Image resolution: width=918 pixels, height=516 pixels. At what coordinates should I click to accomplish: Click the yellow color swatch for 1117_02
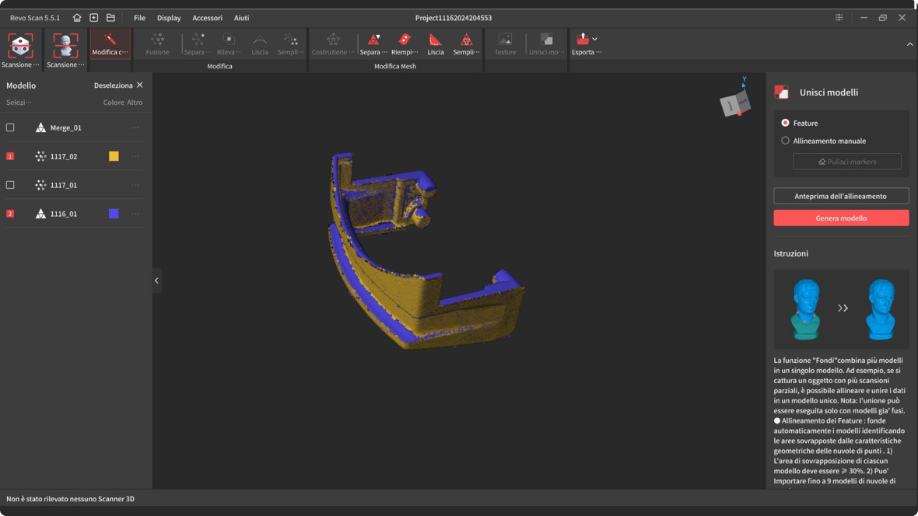click(x=114, y=156)
